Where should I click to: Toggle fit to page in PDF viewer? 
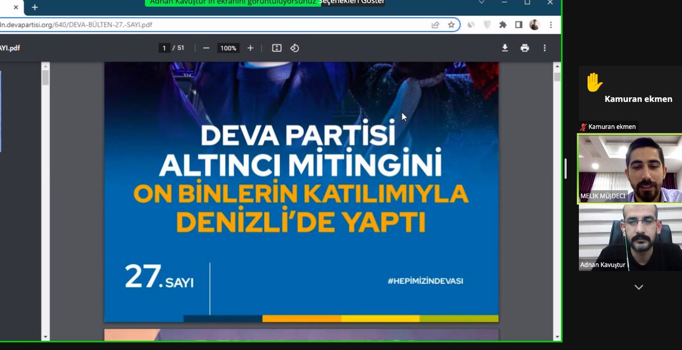[x=277, y=48]
